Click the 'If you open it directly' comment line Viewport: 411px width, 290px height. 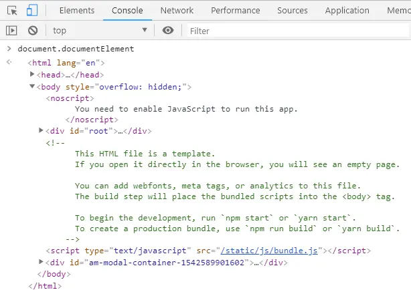pos(237,164)
